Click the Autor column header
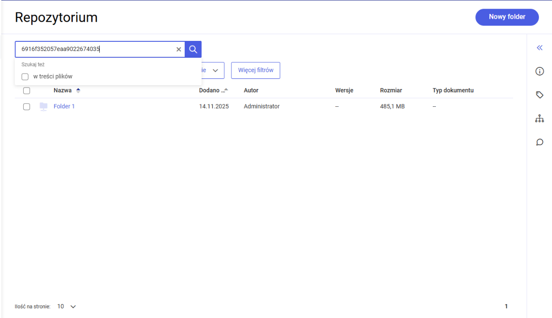Screen dimensions: 552x318 tap(251, 90)
